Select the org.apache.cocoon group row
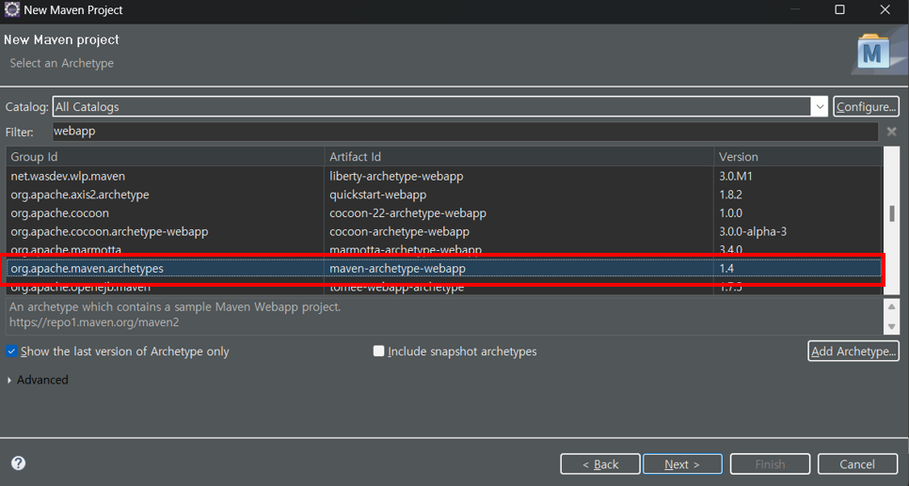The image size is (909, 486). pos(444,213)
